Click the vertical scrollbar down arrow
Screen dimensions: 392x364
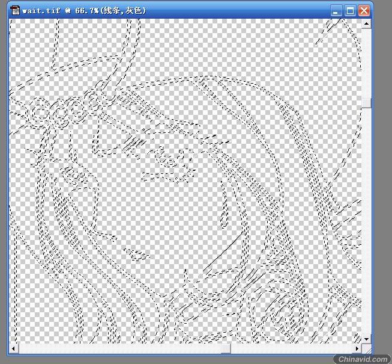pyautogui.click(x=366, y=339)
